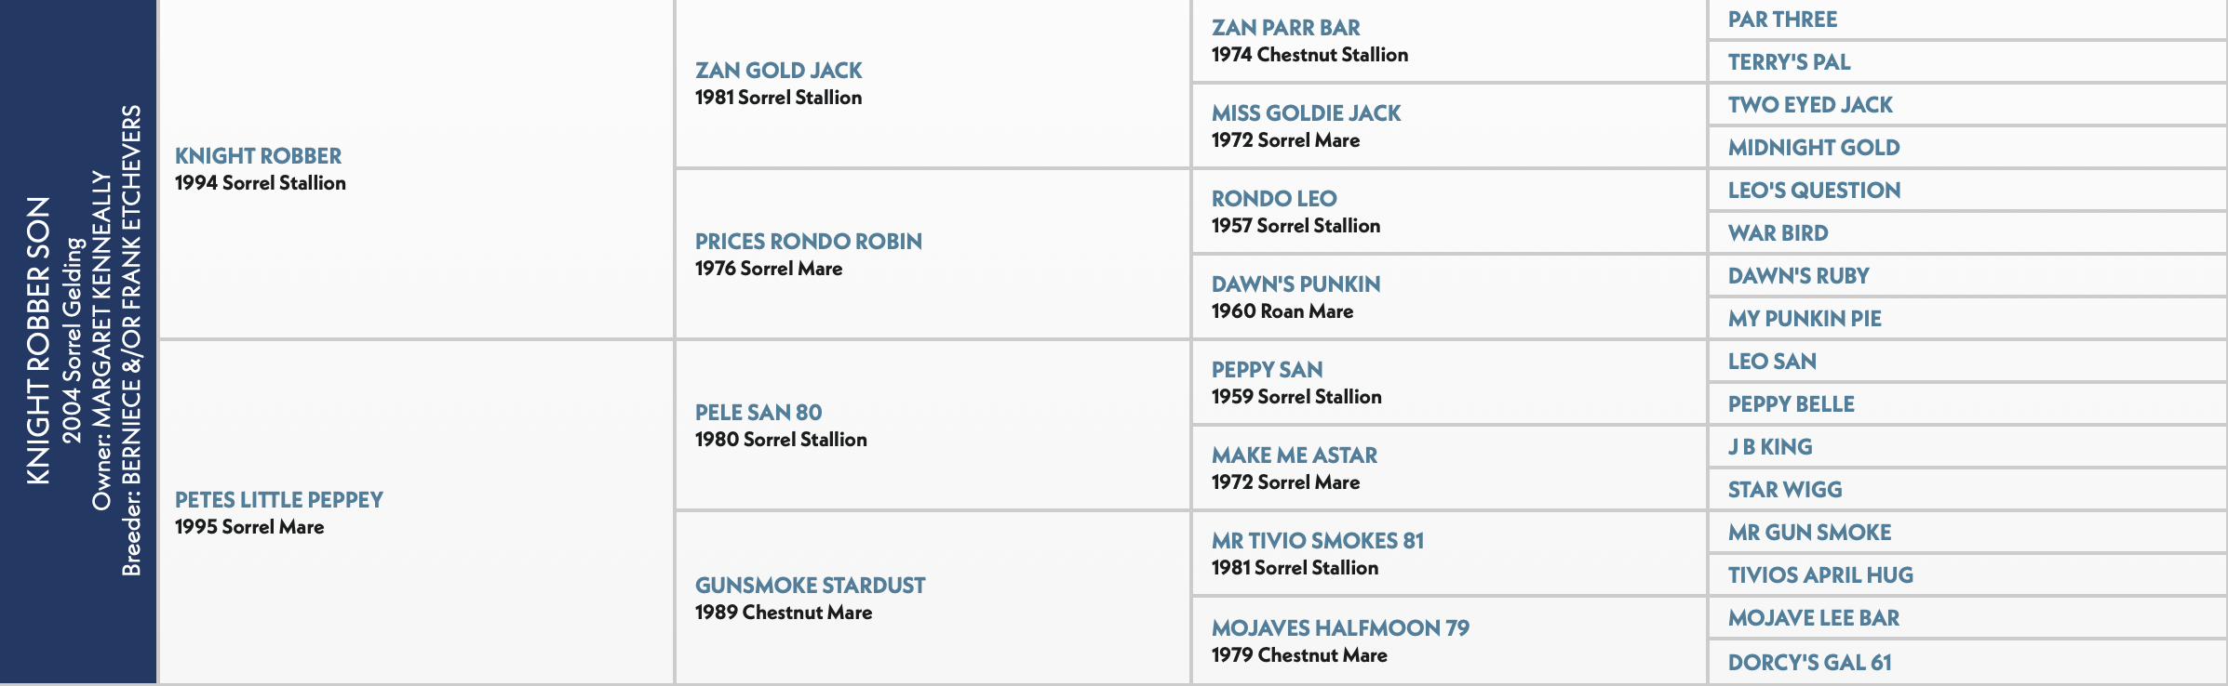Click the RONDO LEO name
The height and width of the screenshot is (686, 2228).
pos(1274,199)
